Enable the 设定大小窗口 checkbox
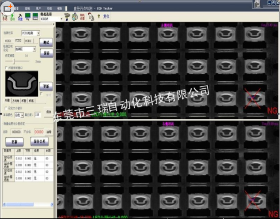 [6, 108]
